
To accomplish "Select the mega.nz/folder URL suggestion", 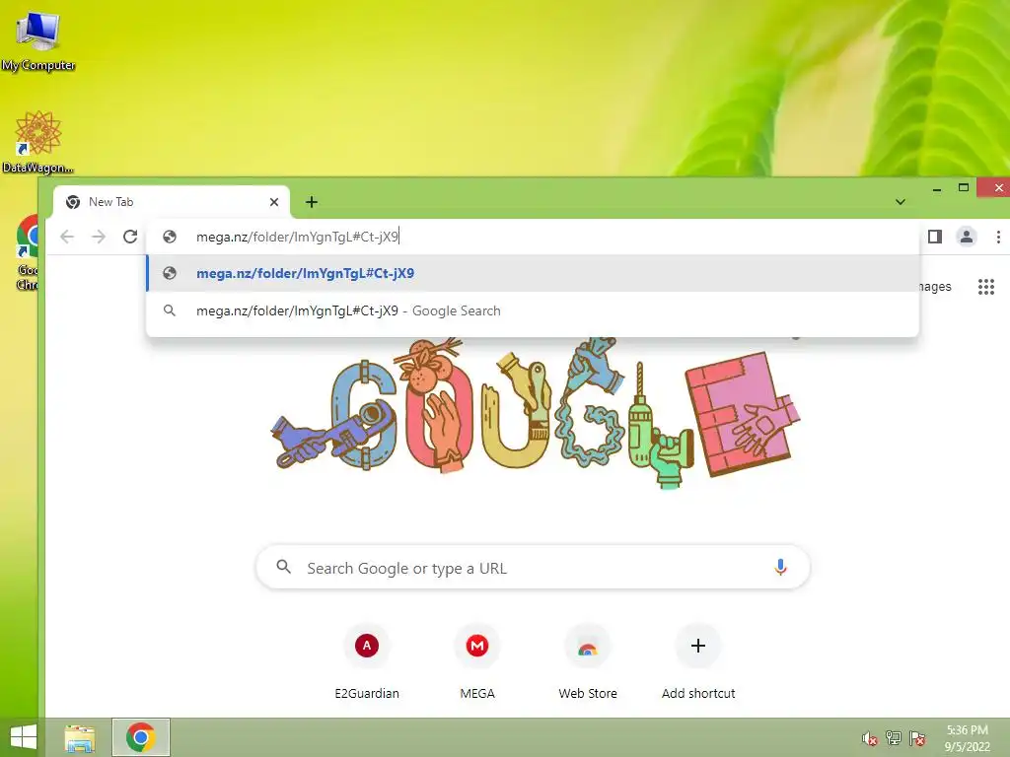I will pyautogui.click(x=533, y=273).
